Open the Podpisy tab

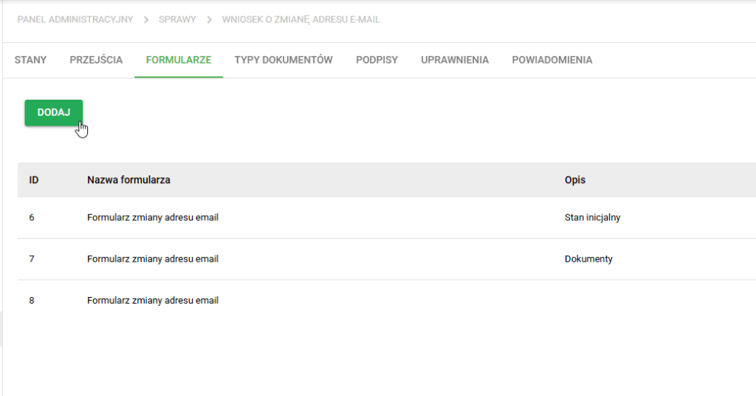(377, 60)
